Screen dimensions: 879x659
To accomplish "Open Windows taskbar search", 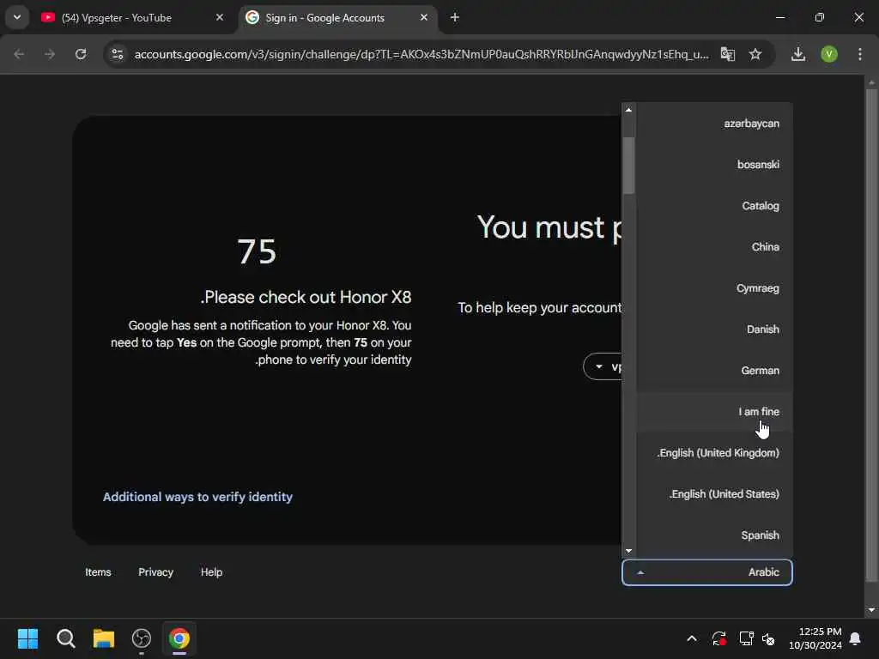I will click(65, 638).
